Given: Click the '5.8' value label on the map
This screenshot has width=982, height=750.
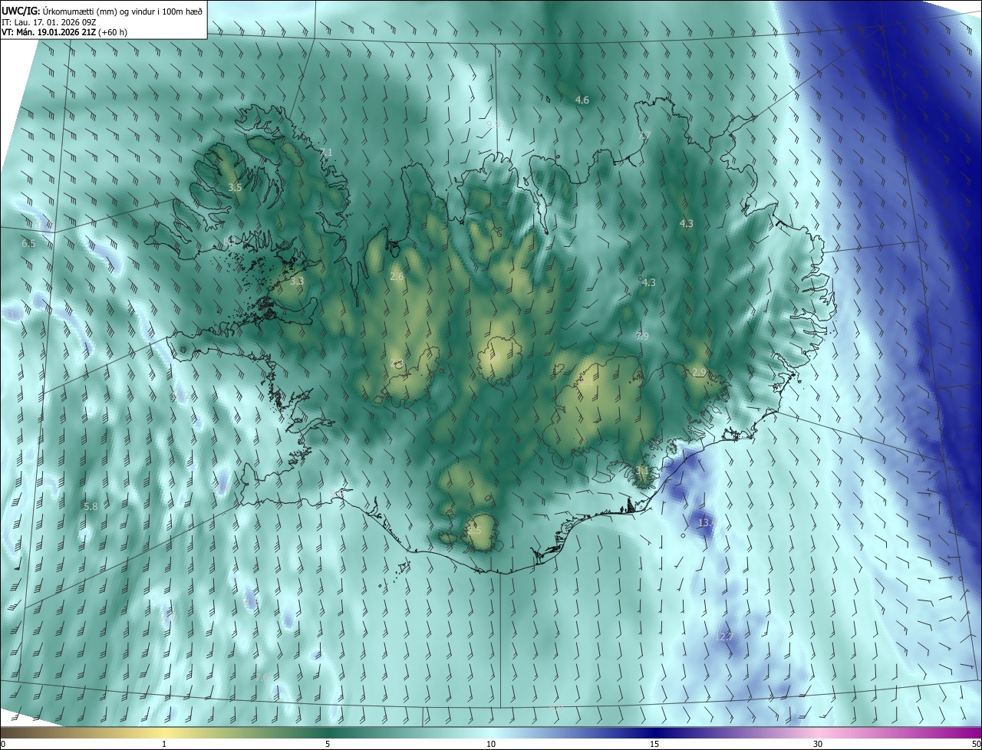Looking at the screenshot, I should point(91,506).
